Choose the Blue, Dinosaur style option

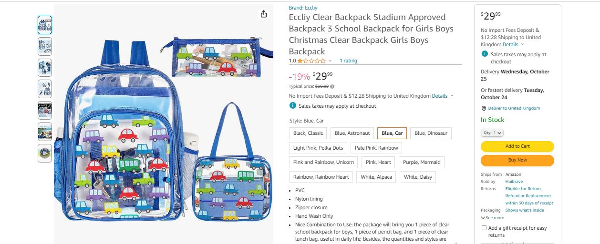click(431, 133)
